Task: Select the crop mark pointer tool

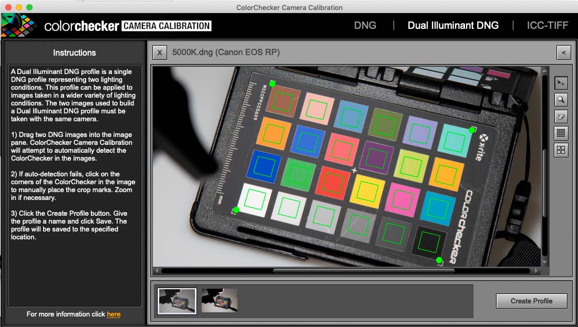Action: [x=561, y=83]
